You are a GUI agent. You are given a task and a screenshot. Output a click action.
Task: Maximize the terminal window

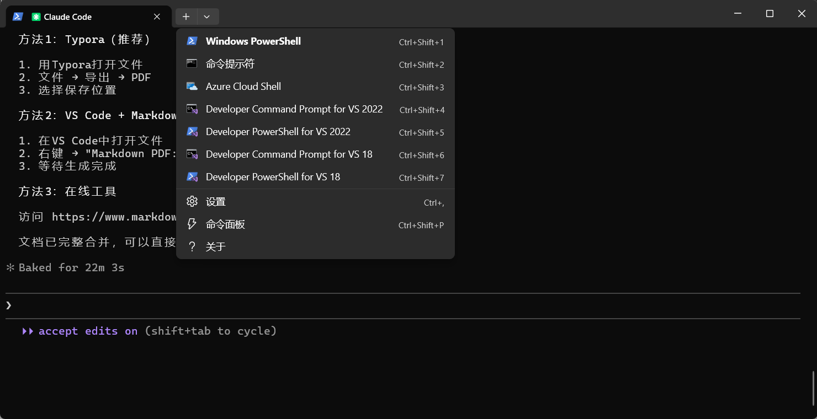pyautogui.click(x=770, y=14)
